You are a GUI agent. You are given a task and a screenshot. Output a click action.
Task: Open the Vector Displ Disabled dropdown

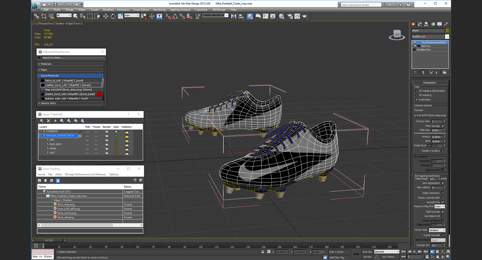tap(437, 230)
